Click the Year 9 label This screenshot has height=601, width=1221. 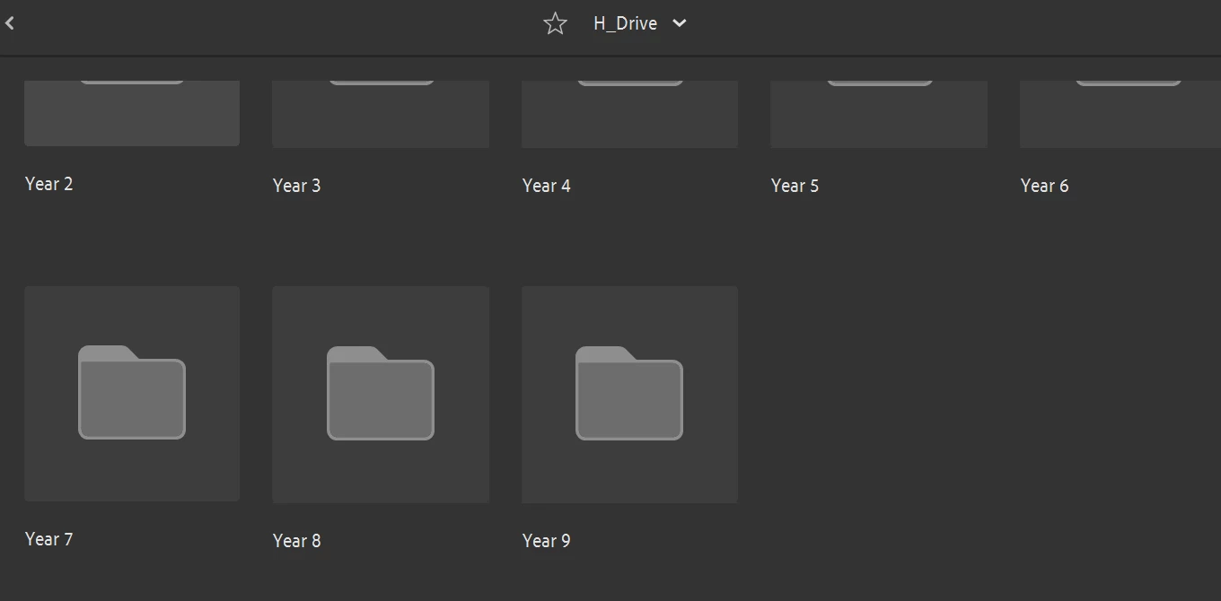click(x=547, y=541)
